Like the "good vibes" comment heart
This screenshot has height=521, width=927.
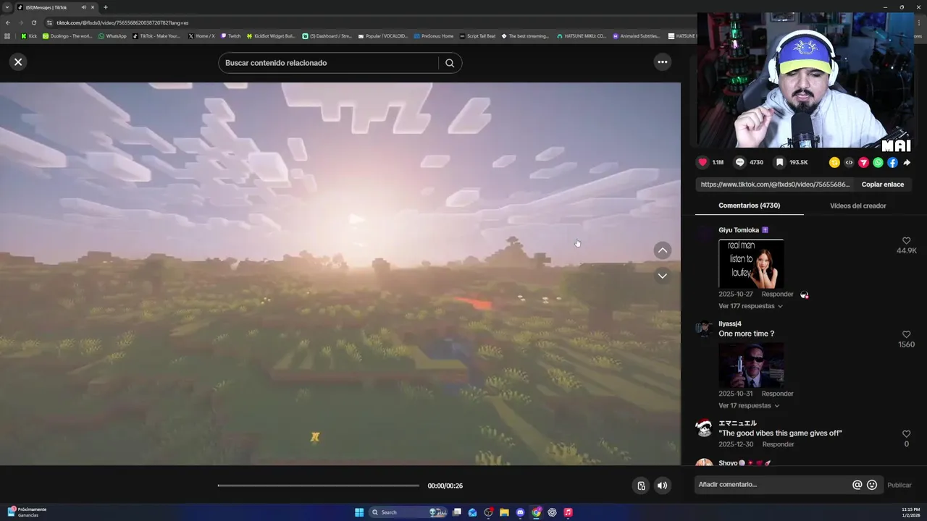point(906,434)
